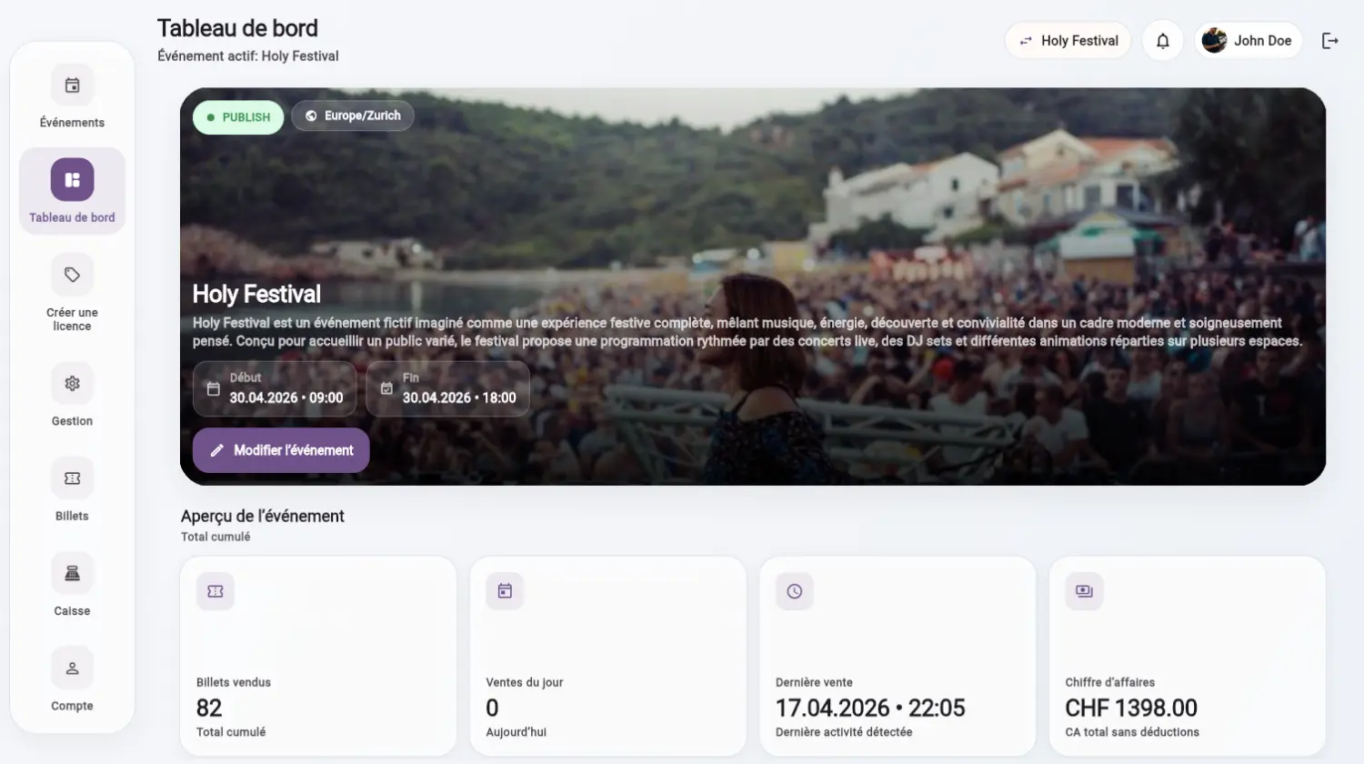
Task: Open the Billets vendus stat card
Action: (x=318, y=656)
